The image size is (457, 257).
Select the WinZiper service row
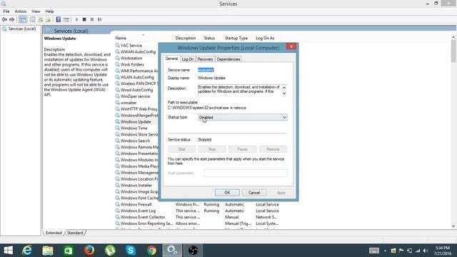tap(135, 96)
